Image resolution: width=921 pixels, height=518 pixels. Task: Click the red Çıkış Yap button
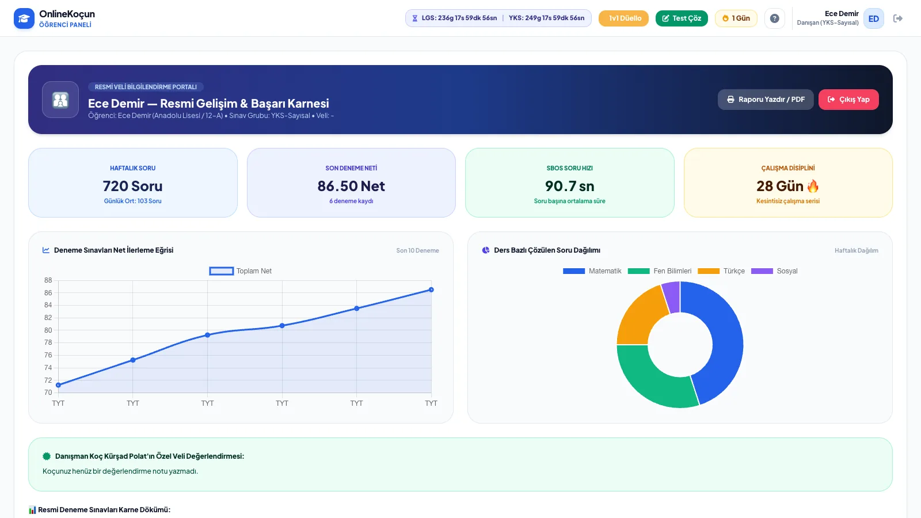[x=848, y=100]
